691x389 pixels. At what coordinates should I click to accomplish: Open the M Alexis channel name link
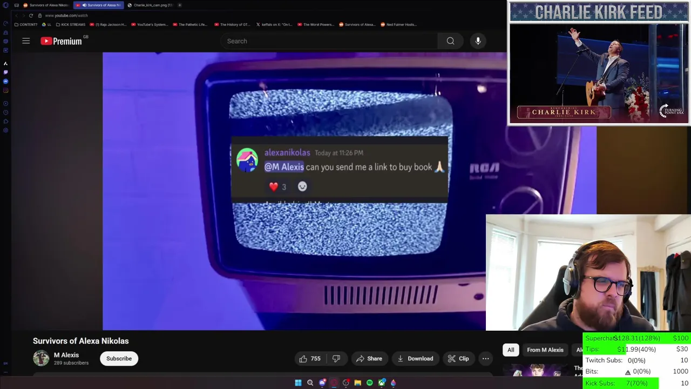(x=66, y=355)
